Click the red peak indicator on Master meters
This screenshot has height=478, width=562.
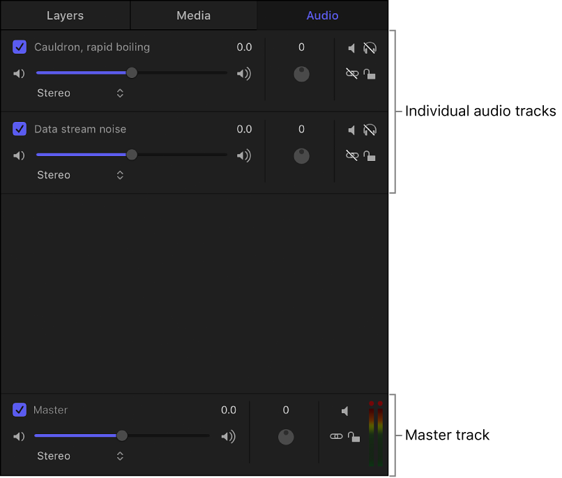point(374,404)
